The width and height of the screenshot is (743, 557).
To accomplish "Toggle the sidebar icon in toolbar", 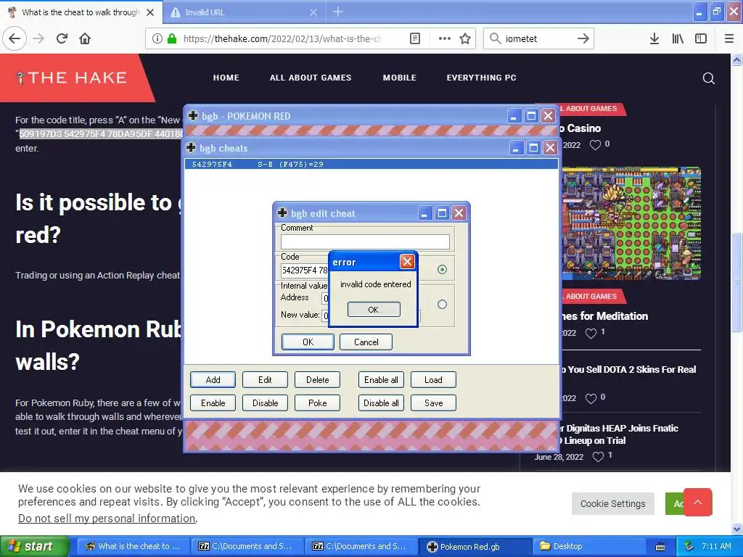I will [701, 38].
